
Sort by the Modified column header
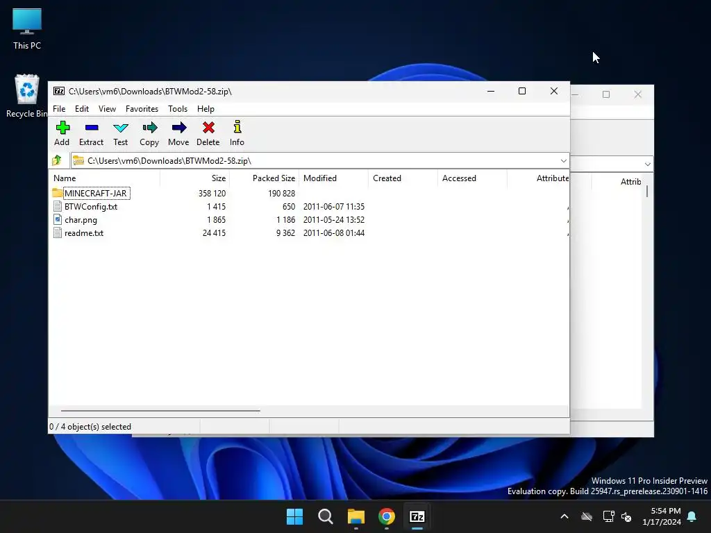[334, 178]
